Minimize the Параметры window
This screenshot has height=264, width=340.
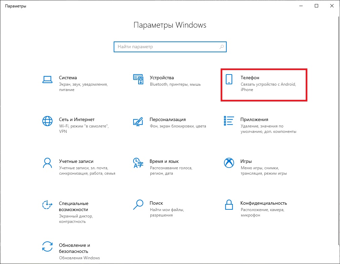(301, 6)
